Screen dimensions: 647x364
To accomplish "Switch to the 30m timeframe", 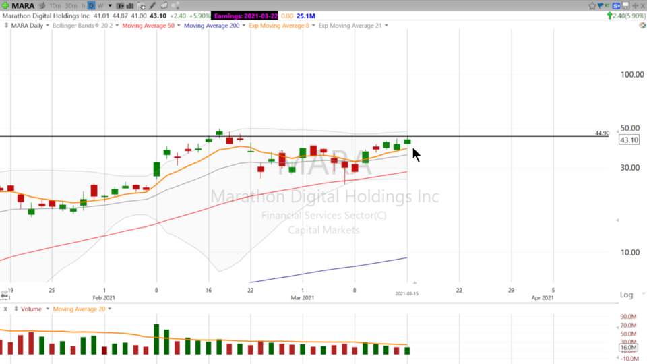I will point(71,6).
